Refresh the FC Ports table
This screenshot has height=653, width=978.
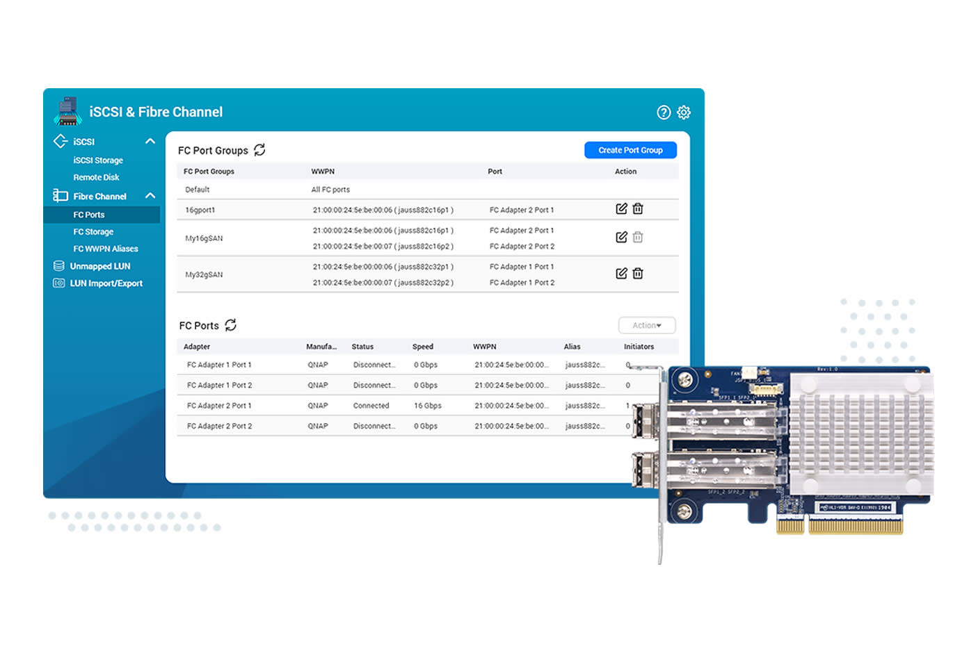click(x=230, y=325)
